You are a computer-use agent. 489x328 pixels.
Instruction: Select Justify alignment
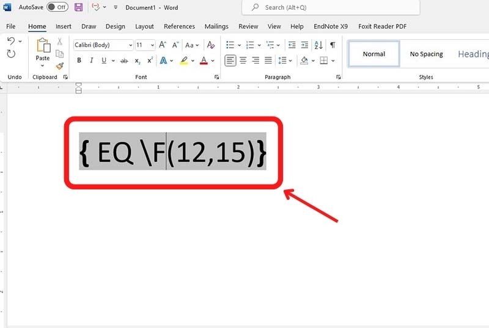pos(268,60)
